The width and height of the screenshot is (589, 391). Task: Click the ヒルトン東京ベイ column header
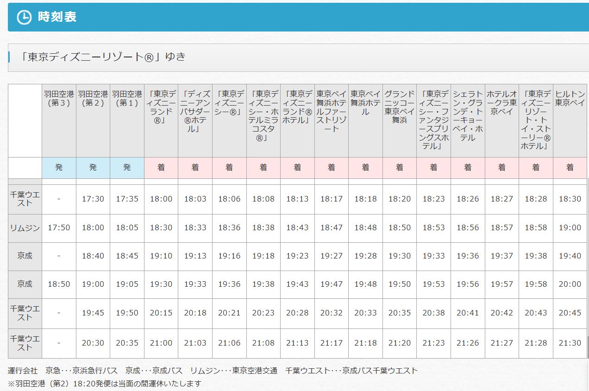tap(570, 120)
